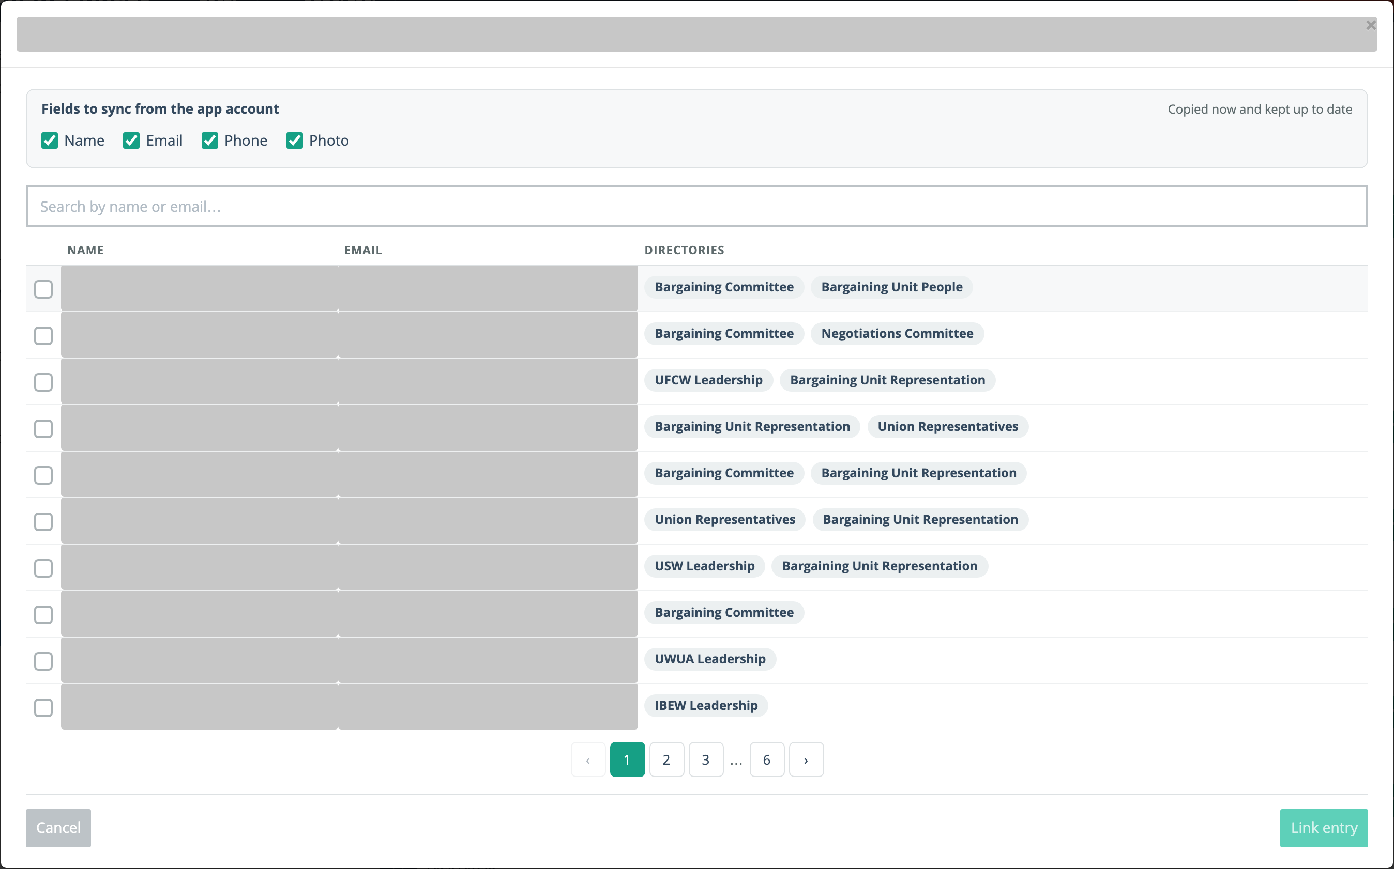Select the USW Leadership row checkbox

coord(44,568)
